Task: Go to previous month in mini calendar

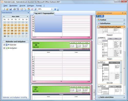Action: point(4,17)
